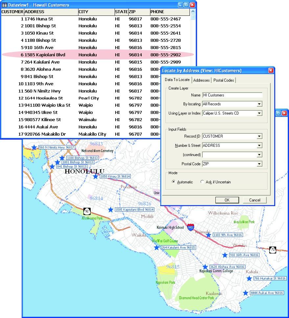This screenshot has height=318, width=289.
Task: Switch to Data To Locate tab
Action: click(177, 80)
